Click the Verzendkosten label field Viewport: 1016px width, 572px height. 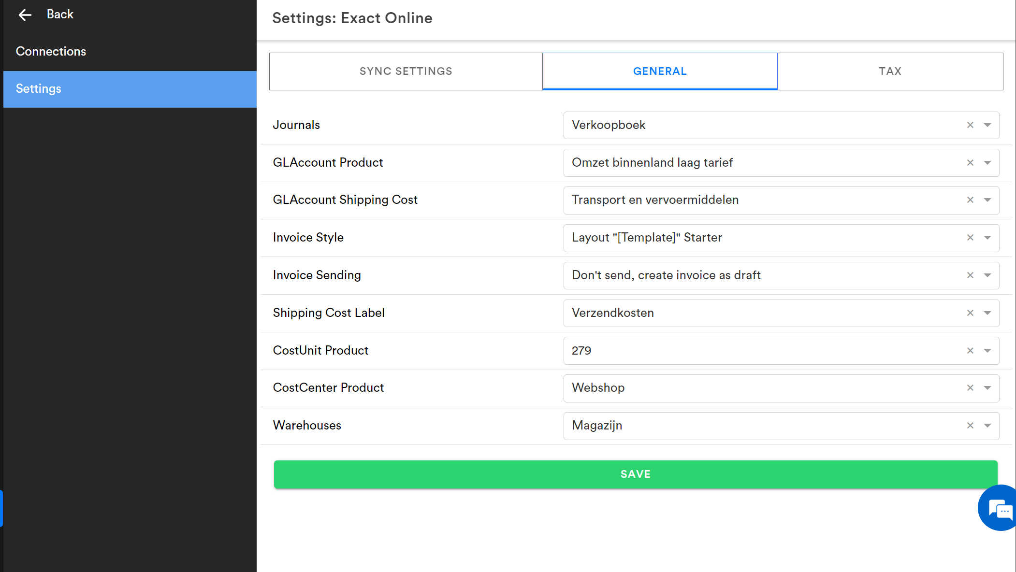pyautogui.click(x=781, y=313)
